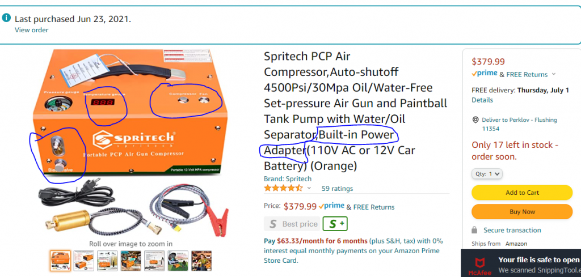
Task: Click the green S+ badge icon
Action: (335, 224)
